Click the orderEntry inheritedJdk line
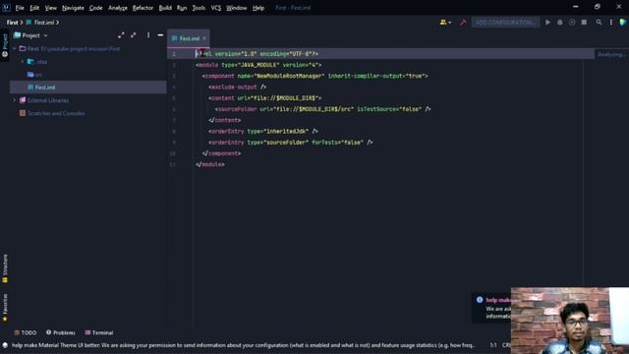This screenshot has height=354, width=629. coord(263,131)
